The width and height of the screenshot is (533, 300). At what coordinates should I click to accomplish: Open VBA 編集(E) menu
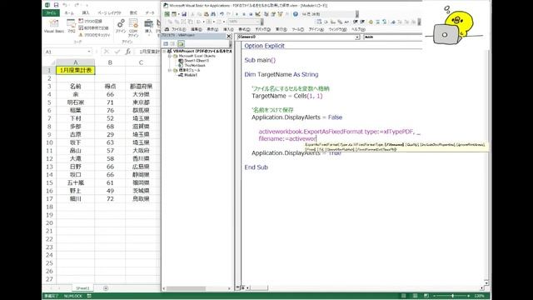(x=197, y=30)
